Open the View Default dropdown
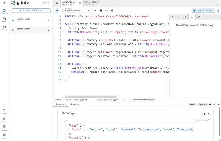Image resolution: width=221 pixels, height=141 pixels. 85,100
